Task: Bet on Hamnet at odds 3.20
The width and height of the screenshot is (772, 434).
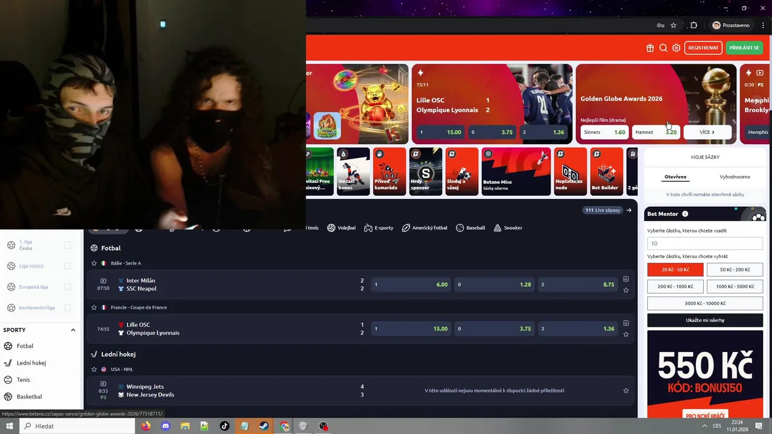Action: click(x=656, y=132)
